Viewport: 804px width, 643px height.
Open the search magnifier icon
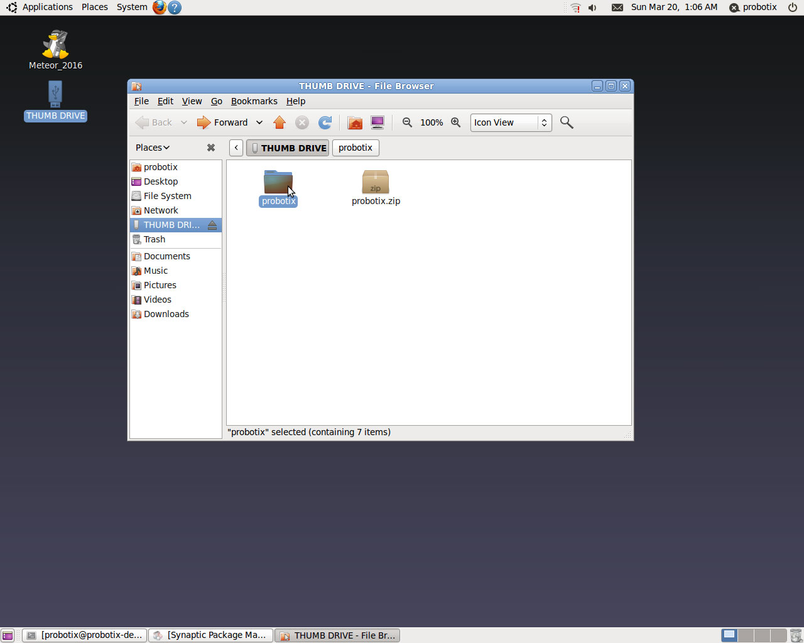click(x=567, y=122)
